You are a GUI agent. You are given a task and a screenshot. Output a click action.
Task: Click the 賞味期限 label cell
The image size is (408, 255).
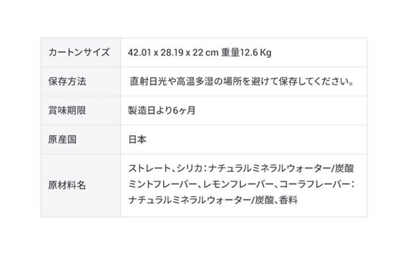(x=81, y=110)
